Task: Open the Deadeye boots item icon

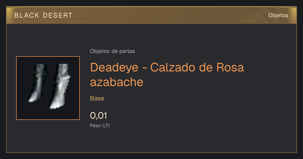Action: click(x=48, y=88)
